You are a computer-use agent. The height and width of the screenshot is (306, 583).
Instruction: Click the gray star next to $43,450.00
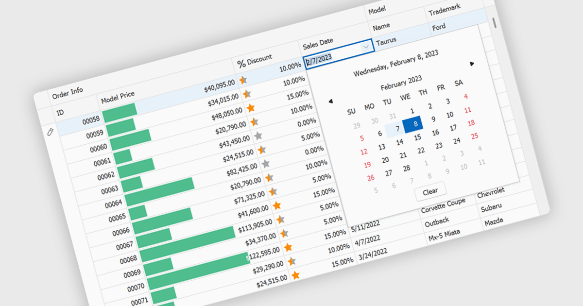click(258, 136)
